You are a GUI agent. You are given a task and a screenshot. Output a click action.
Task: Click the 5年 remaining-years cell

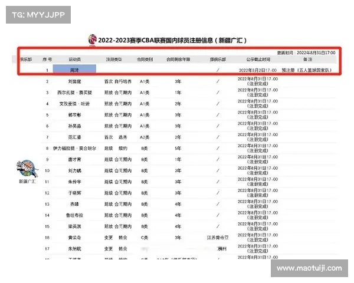[178, 148]
